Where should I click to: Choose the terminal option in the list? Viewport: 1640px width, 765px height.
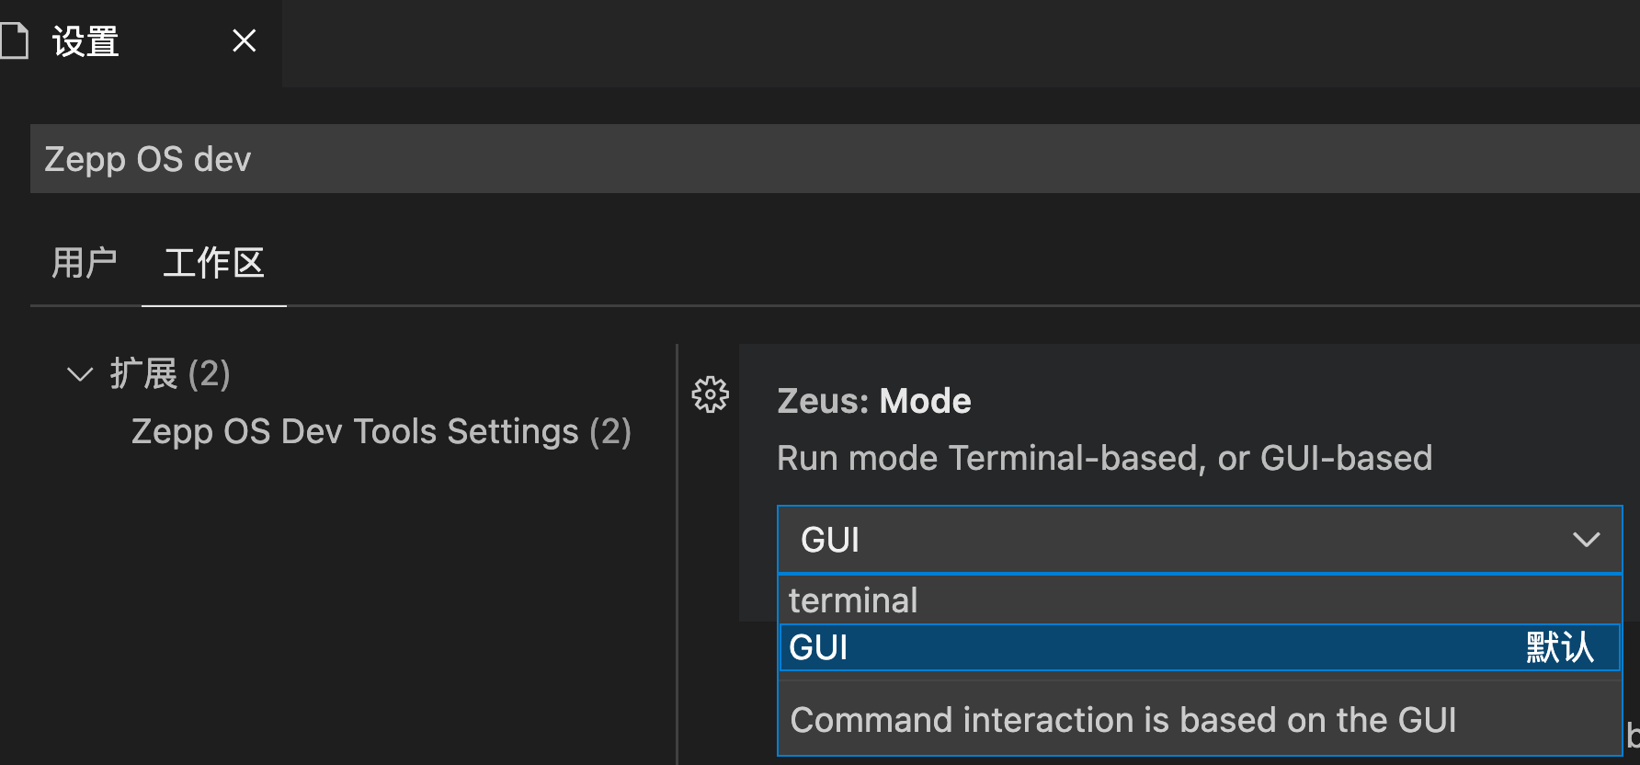pyautogui.click(x=853, y=600)
